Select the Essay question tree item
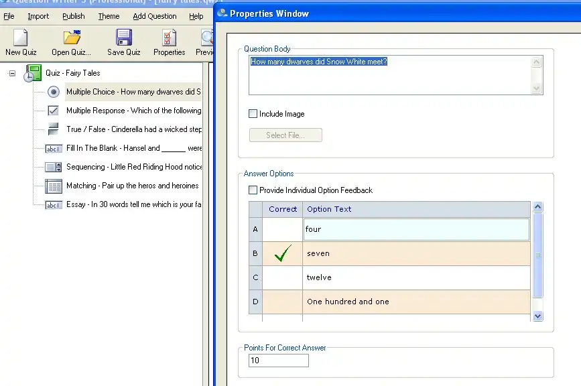The height and width of the screenshot is (386, 581). (133, 204)
